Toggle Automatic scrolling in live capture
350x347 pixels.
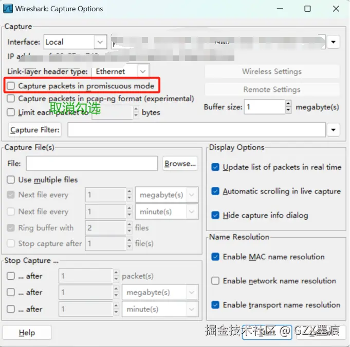click(x=215, y=191)
